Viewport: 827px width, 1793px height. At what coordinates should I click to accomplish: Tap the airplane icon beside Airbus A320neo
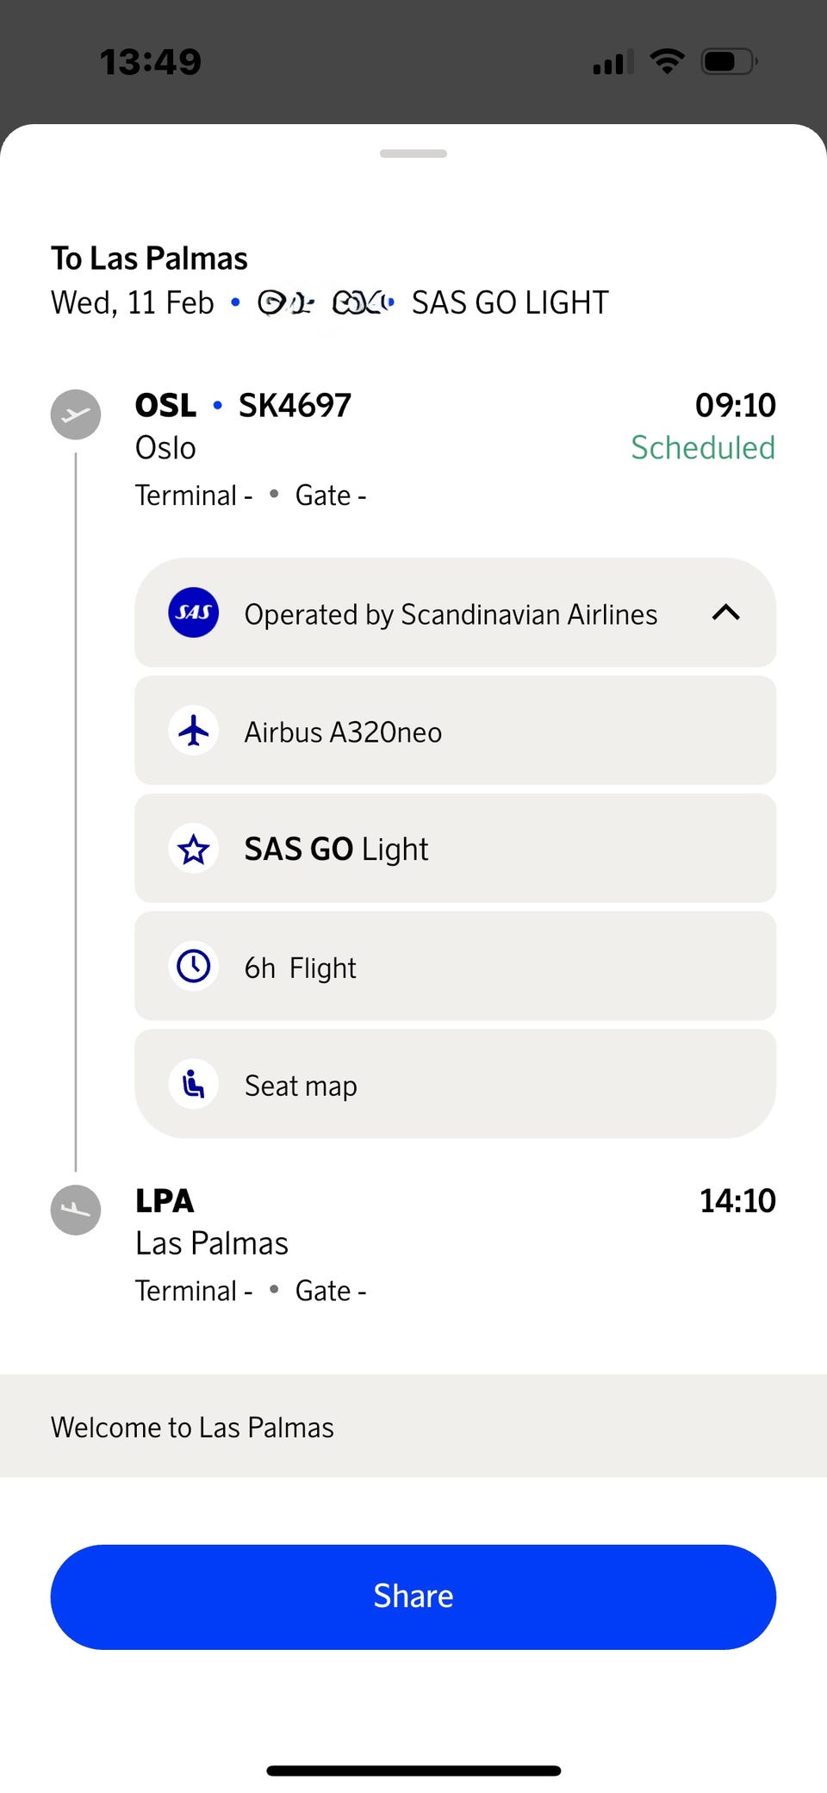[193, 732]
